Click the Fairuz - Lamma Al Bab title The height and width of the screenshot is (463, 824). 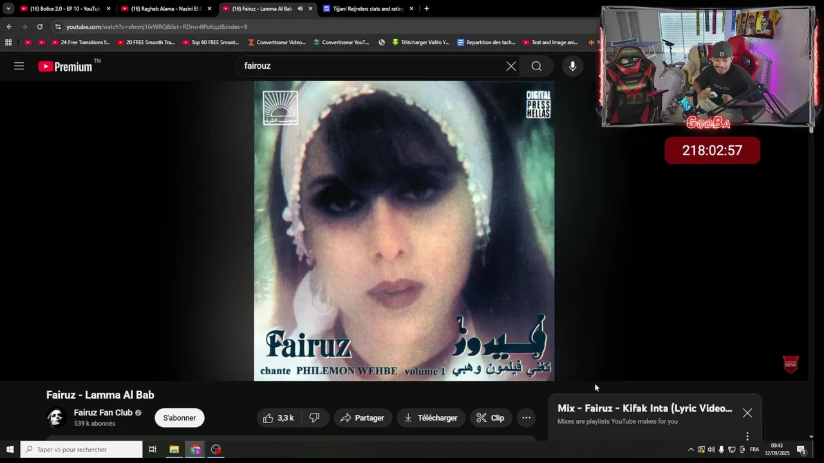pyautogui.click(x=100, y=395)
